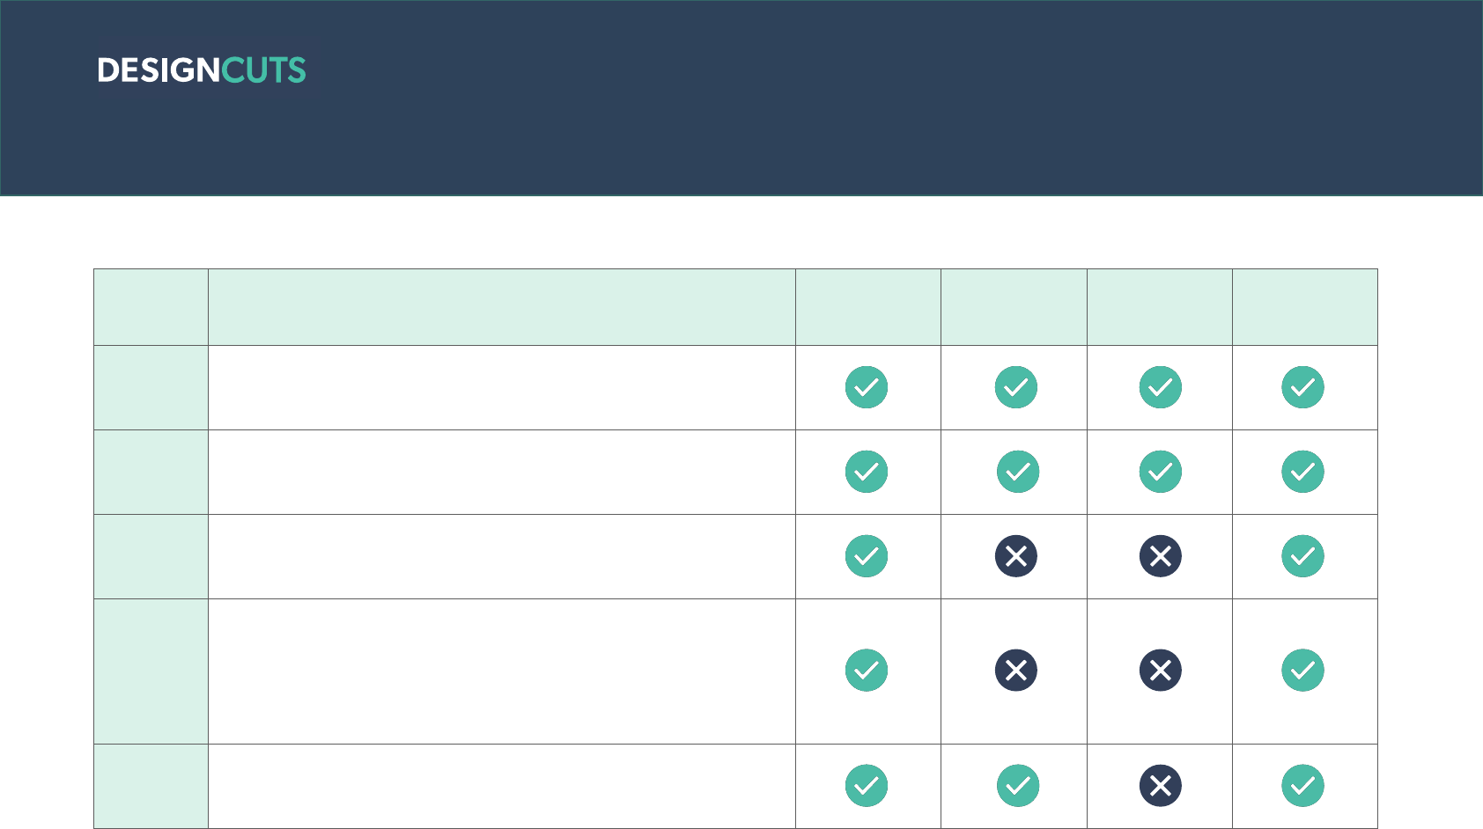The width and height of the screenshot is (1483, 829).
Task: Click third-row cross in second icon column
Action: tap(1016, 556)
